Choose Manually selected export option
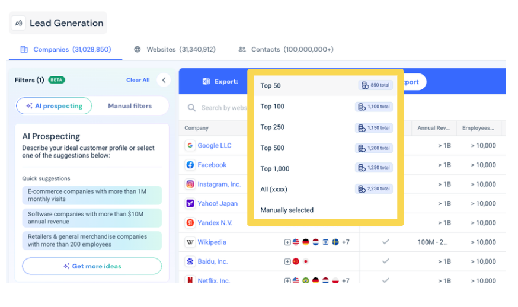Viewport: 518px width, 307px height. click(x=325, y=210)
